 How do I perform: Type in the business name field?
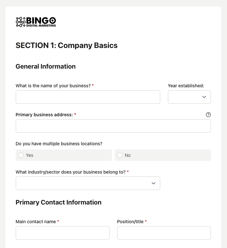(88, 97)
